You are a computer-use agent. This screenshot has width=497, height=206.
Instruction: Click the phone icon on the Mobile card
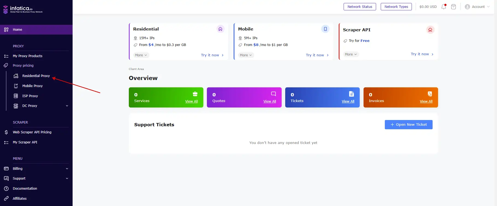tap(325, 29)
